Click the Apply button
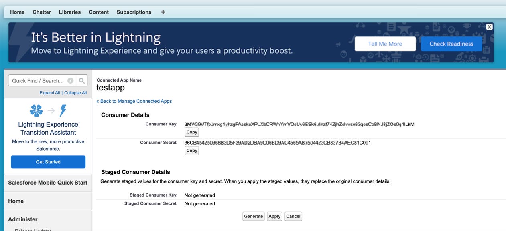The width and height of the screenshot is (506, 231). coord(274,216)
